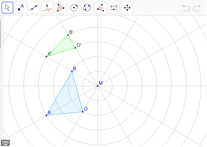Click the left panel scrollbar handle
This screenshot has height=147, width=207.
tap(0, 34)
